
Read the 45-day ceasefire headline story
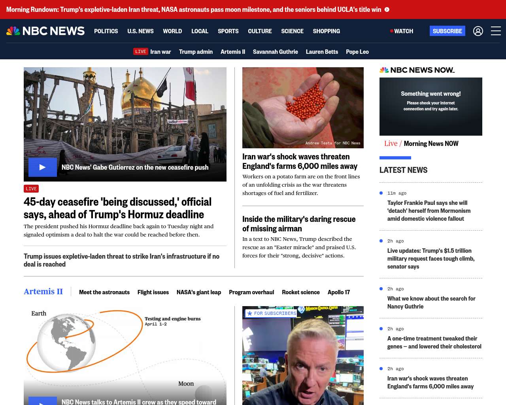coord(117,208)
